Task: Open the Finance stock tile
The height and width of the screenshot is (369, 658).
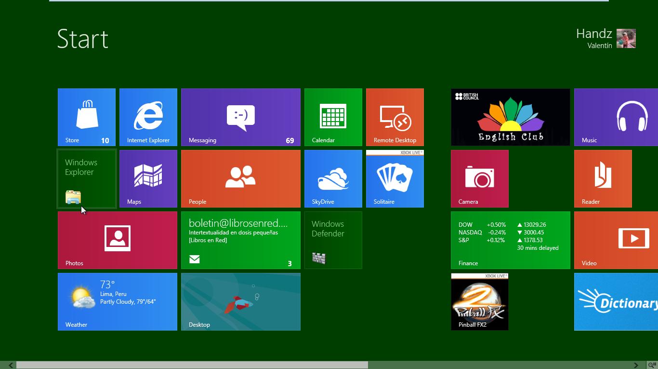Action: point(511,240)
